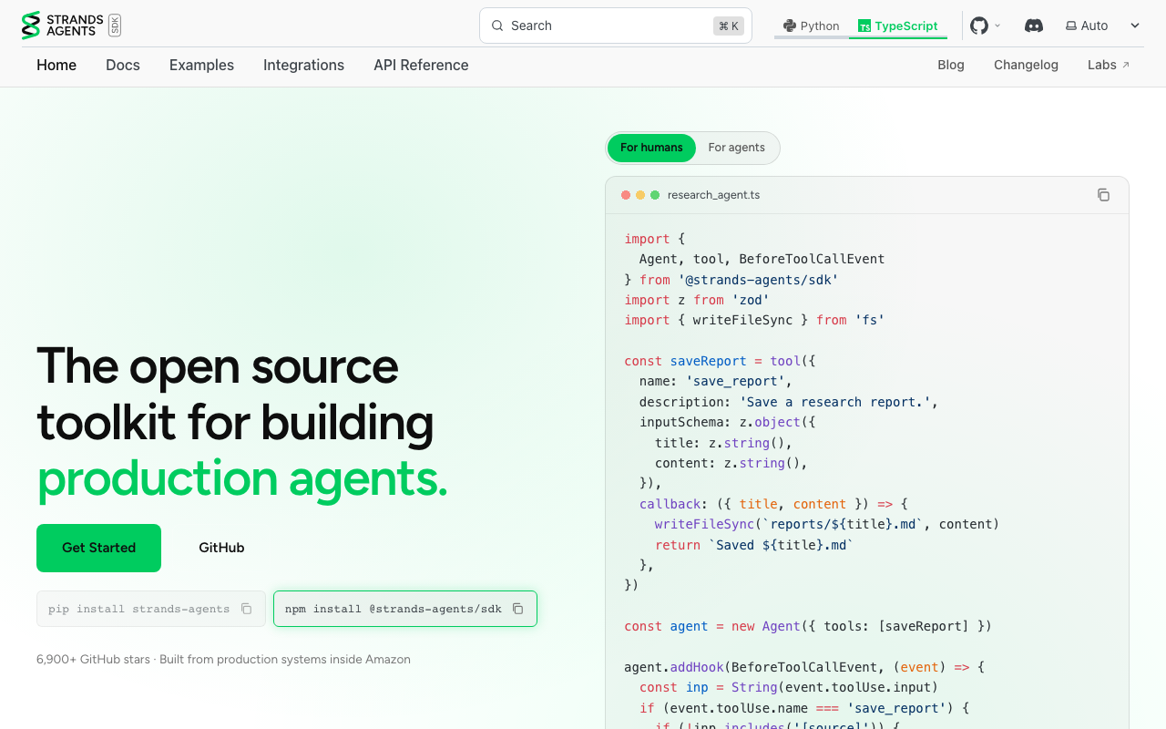1166x729 pixels.
Task: Select the pip install strands-agents command box
Action: click(151, 609)
